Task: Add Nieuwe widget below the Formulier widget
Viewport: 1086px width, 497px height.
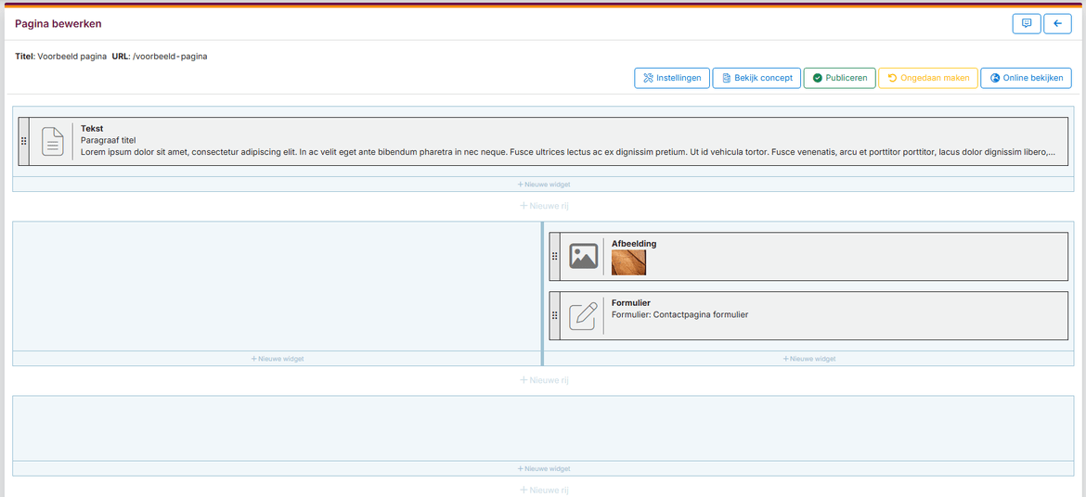Action: point(808,359)
